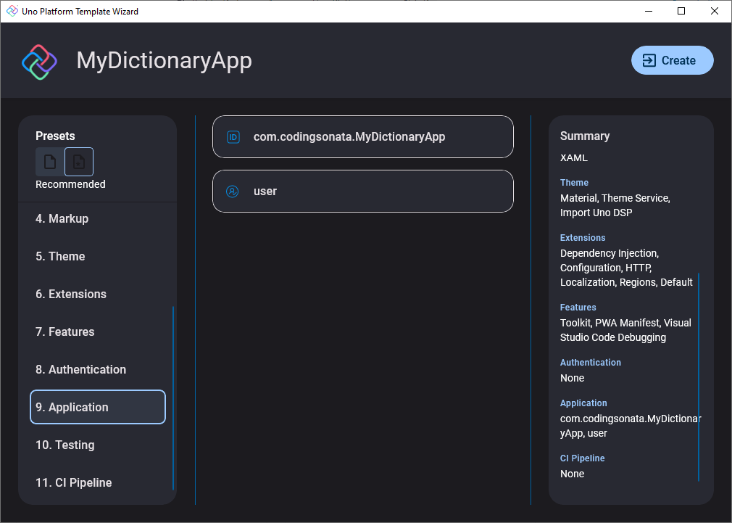Close the Template Wizard window
This screenshot has width=732, height=523.
click(x=715, y=11)
